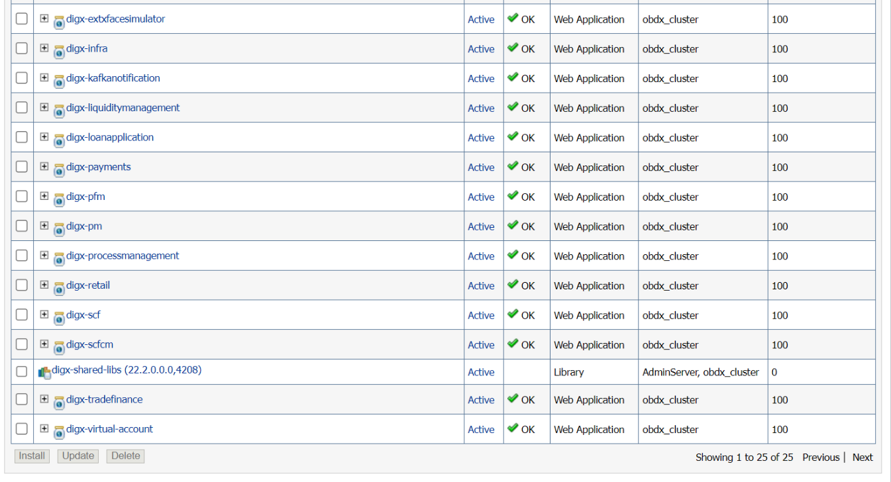Expand the digx-pfm tree node

pos(44,196)
